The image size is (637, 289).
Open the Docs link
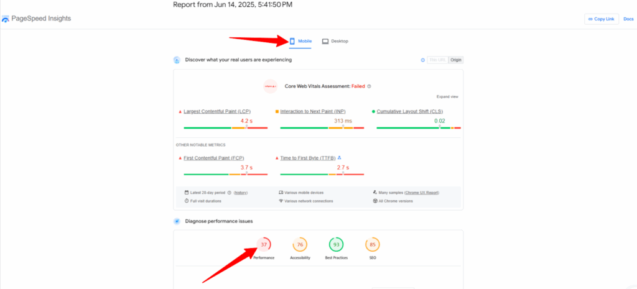pyautogui.click(x=628, y=19)
